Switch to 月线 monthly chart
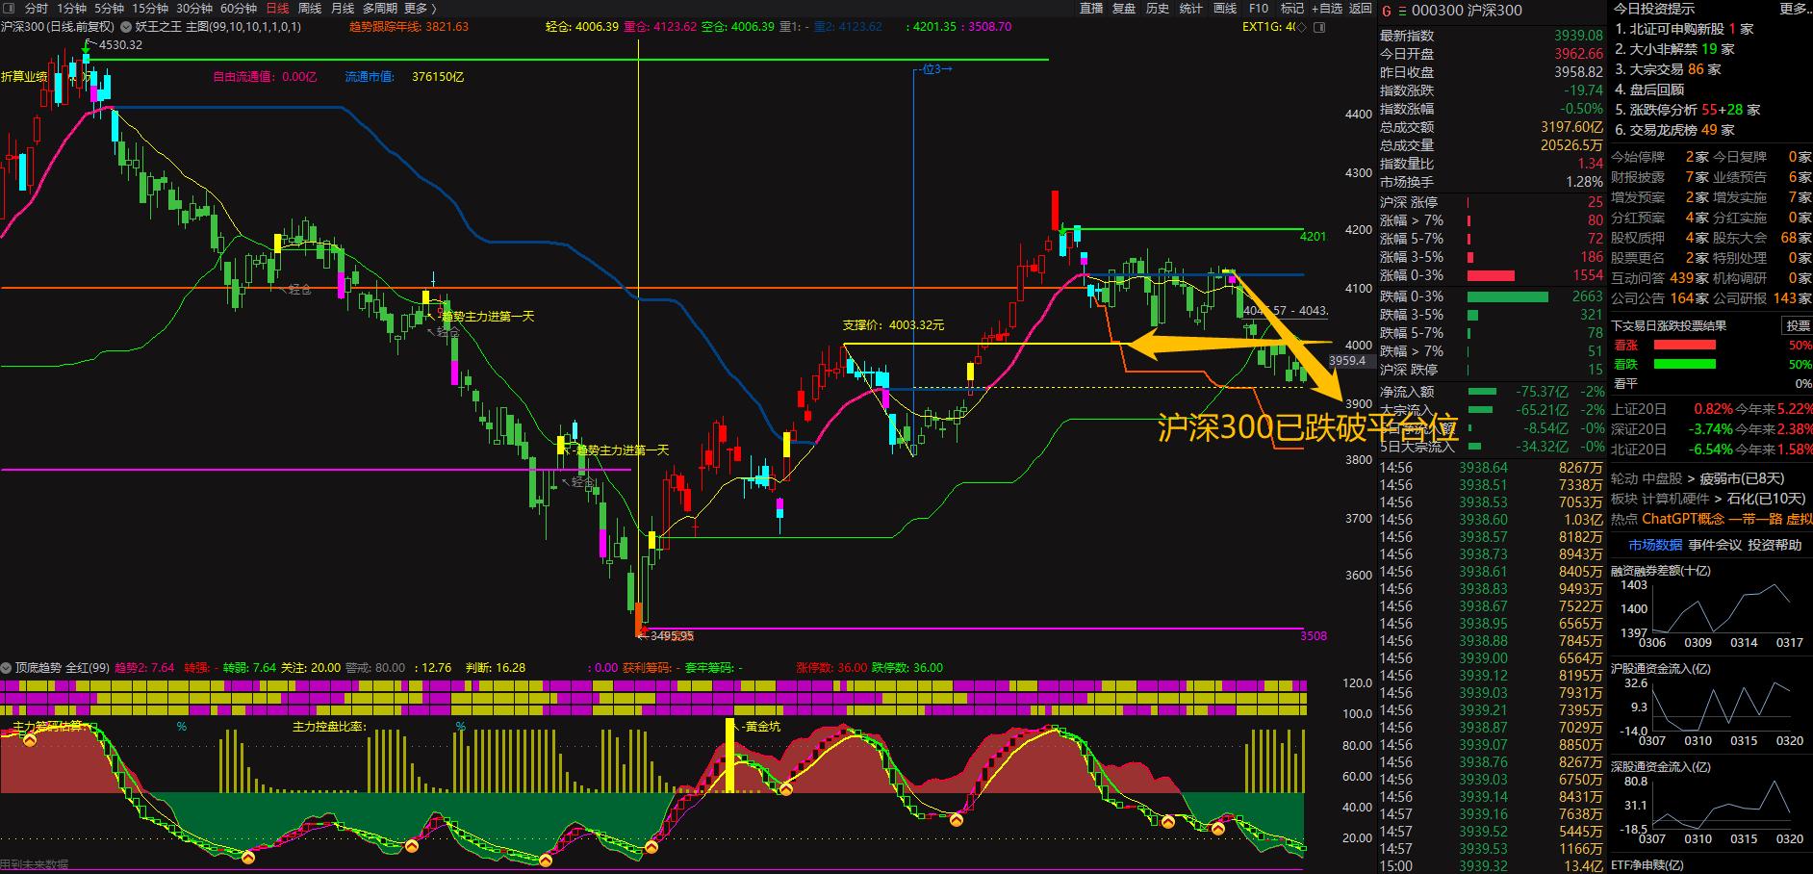 point(343,9)
